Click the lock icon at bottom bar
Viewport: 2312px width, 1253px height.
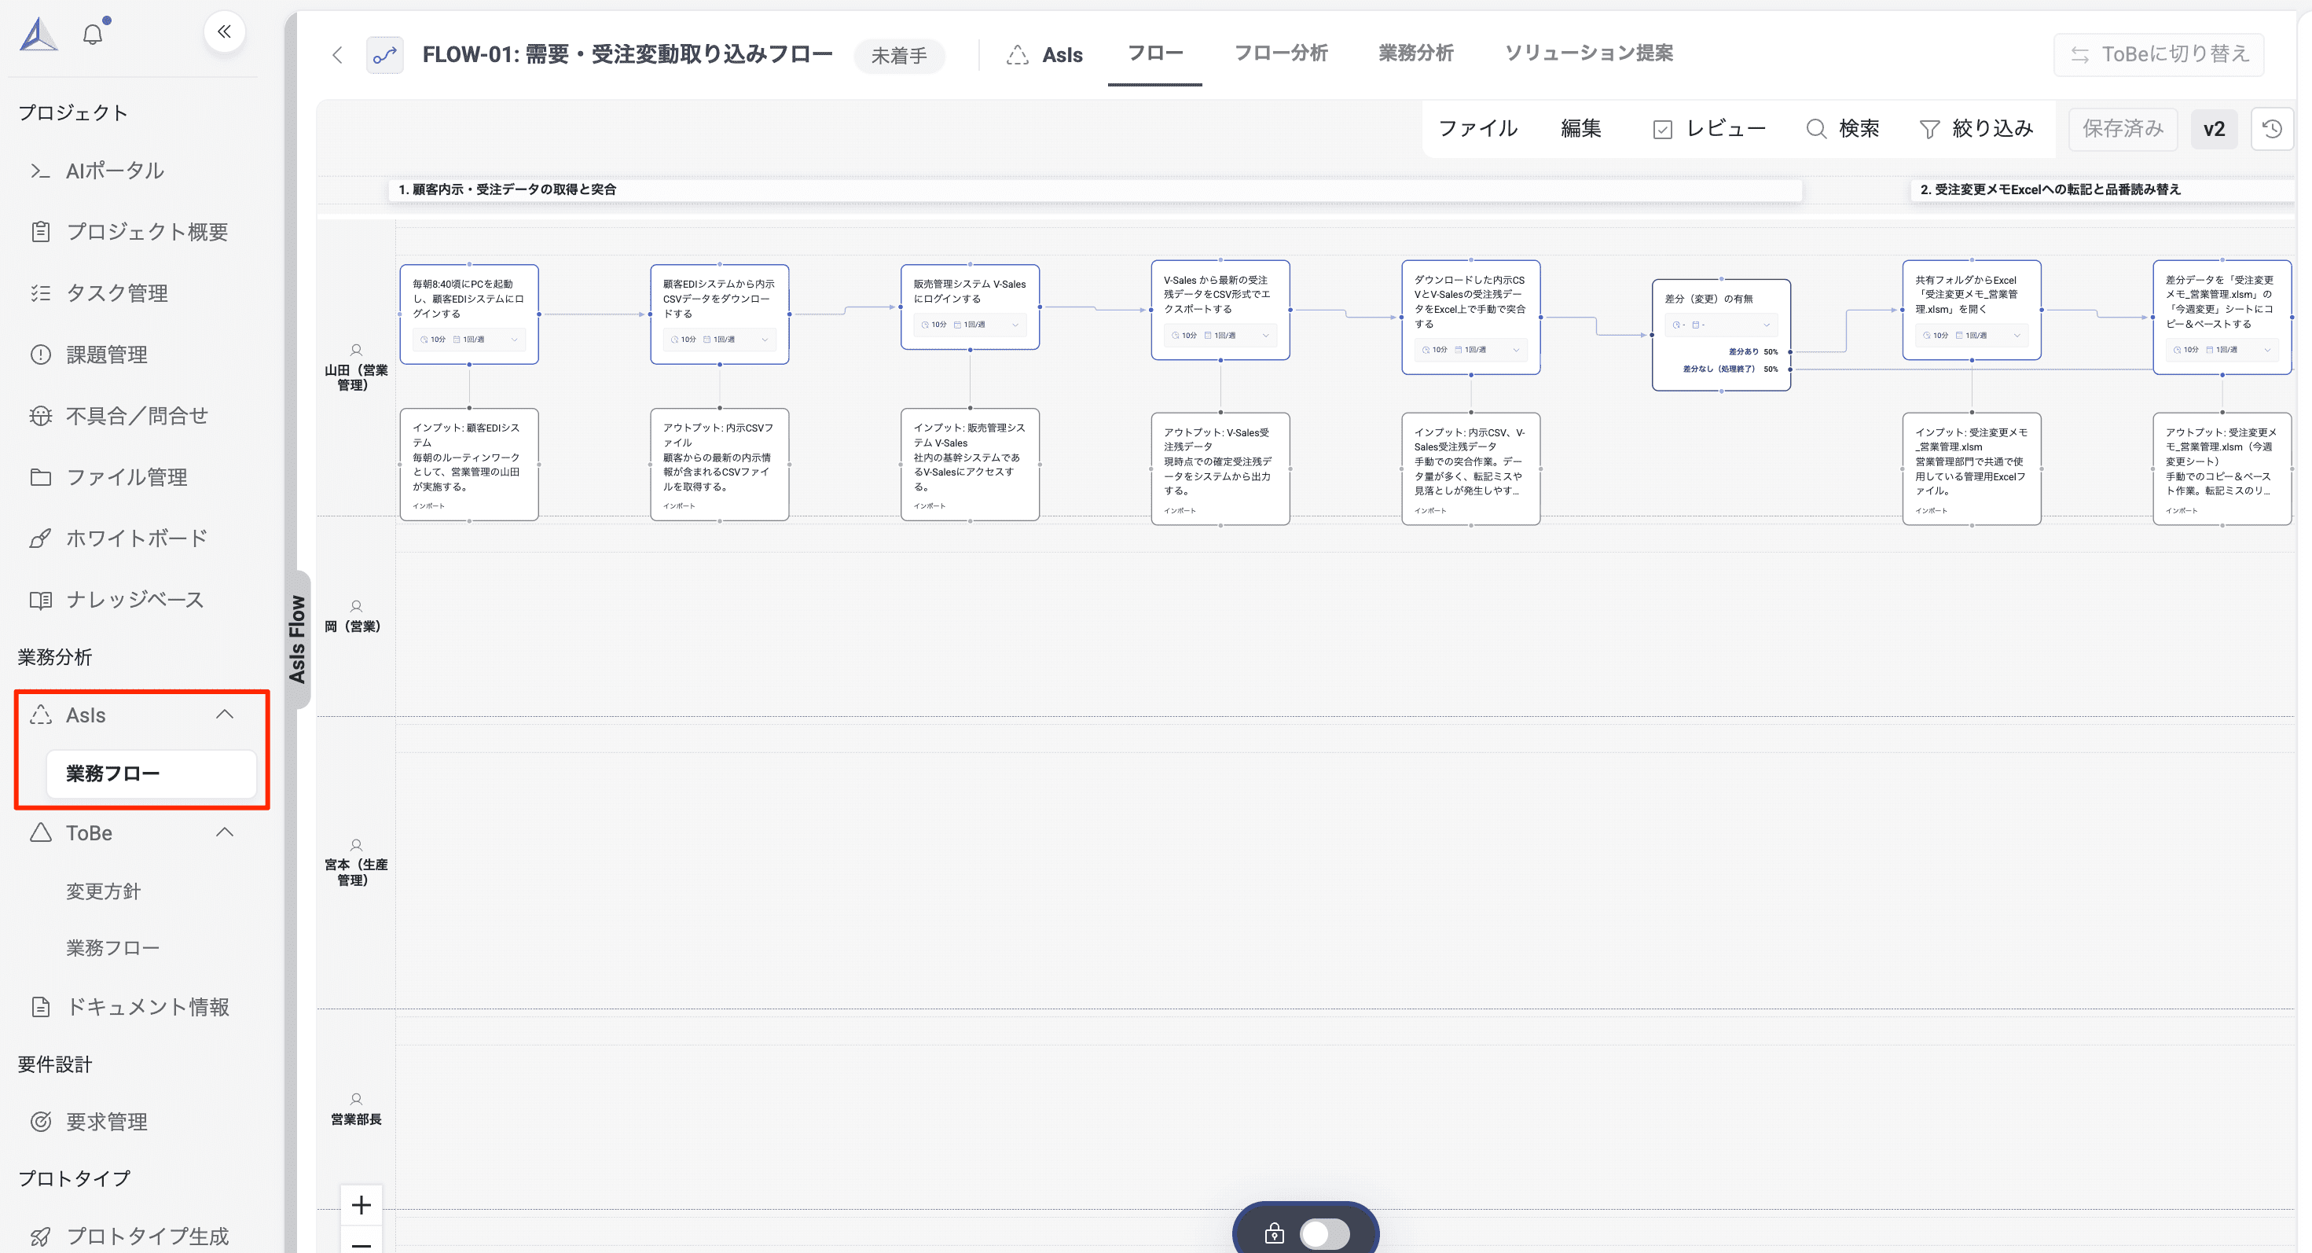click(1274, 1233)
